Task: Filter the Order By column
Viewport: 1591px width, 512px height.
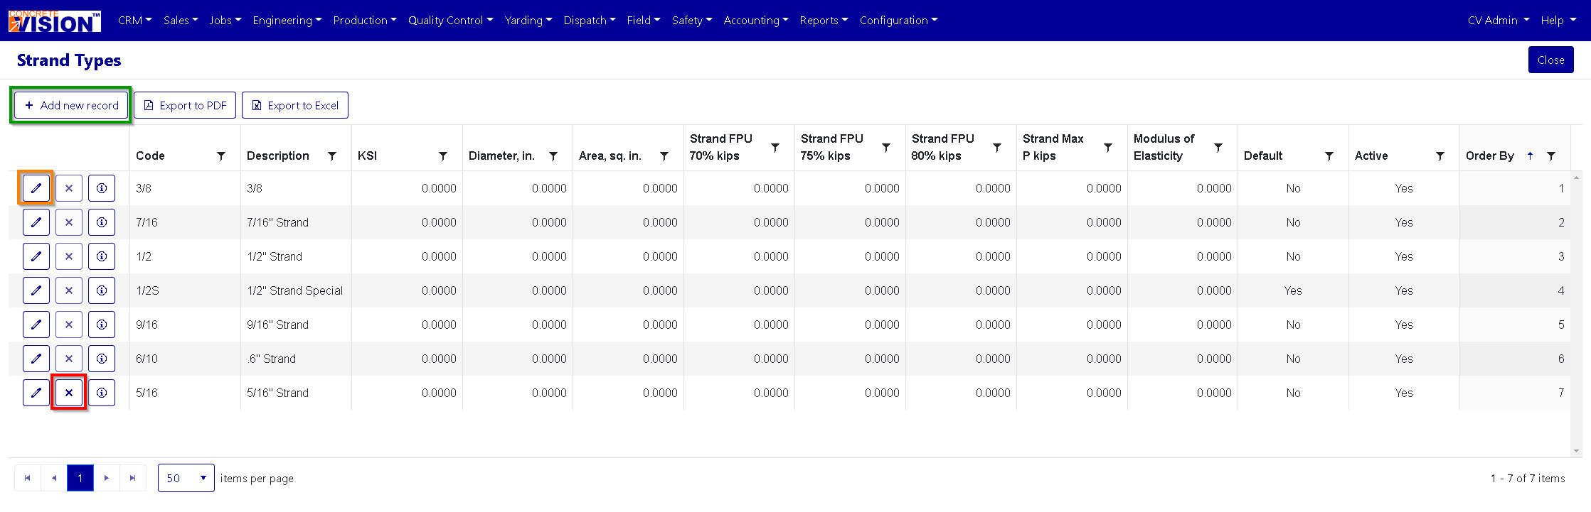Action: tap(1551, 156)
